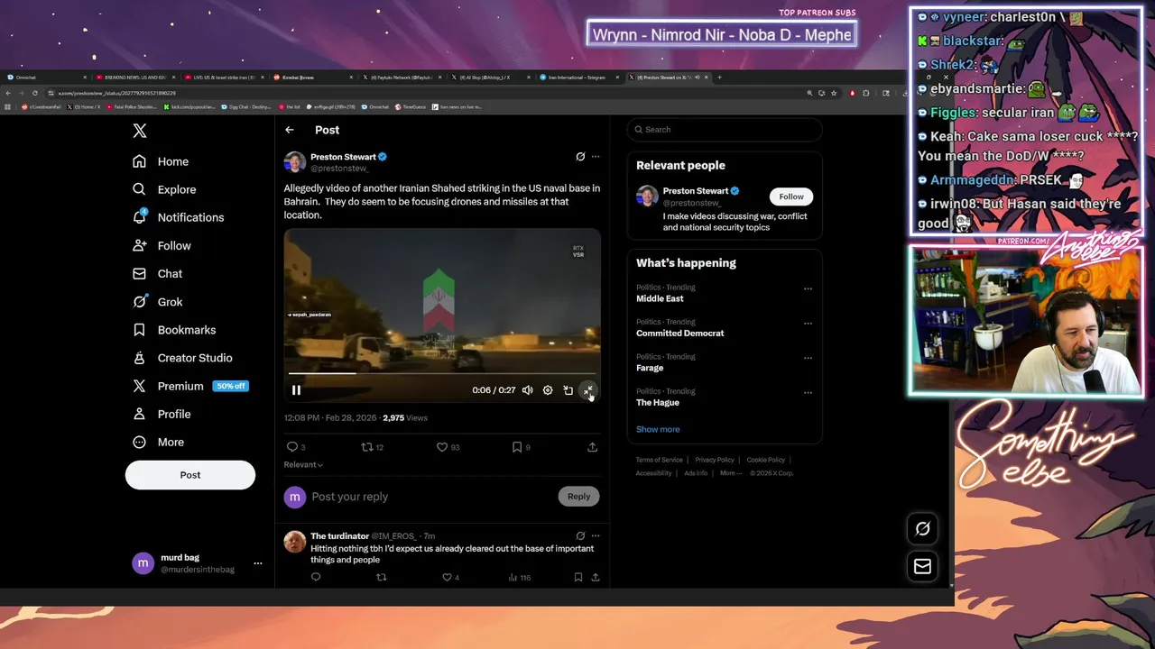Click the browser address bar

[424, 93]
